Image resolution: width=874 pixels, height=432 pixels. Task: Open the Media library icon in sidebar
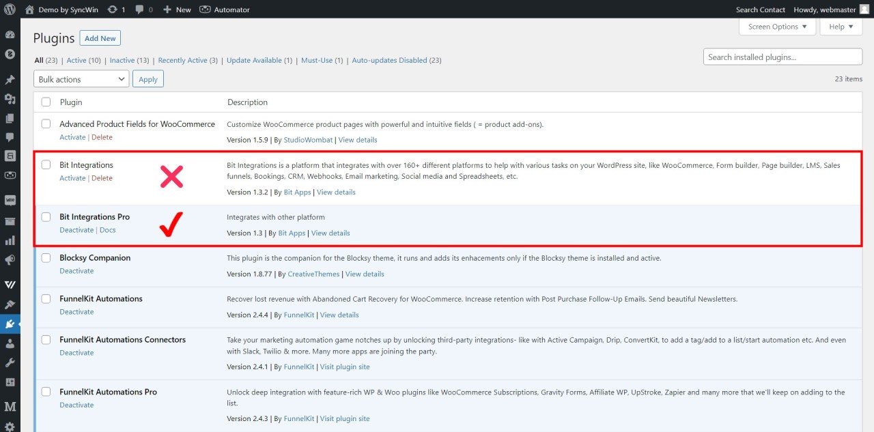pos(10,100)
